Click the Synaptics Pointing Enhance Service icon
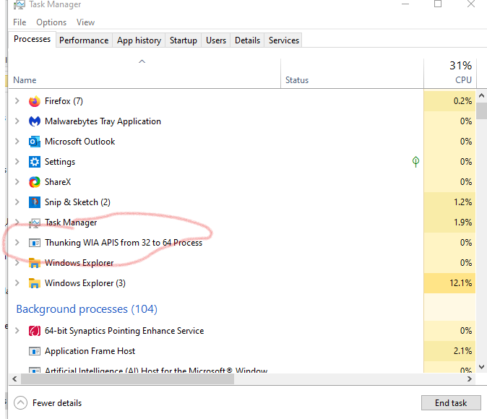The width and height of the screenshot is (487, 419). tap(35, 331)
